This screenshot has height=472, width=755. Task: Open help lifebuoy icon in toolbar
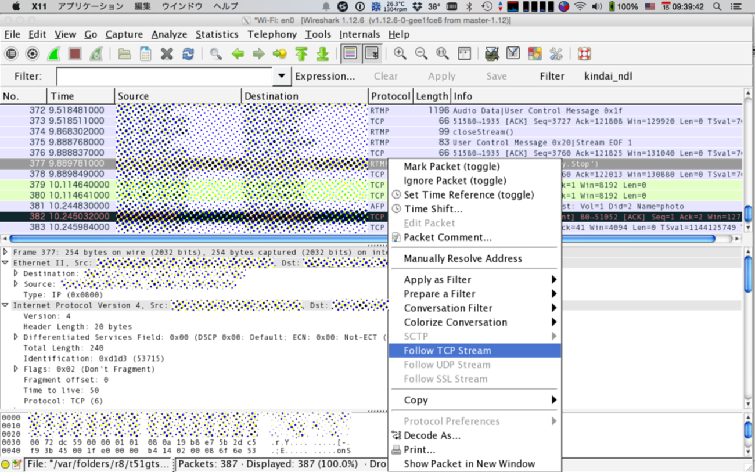click(x=584, y=54)
